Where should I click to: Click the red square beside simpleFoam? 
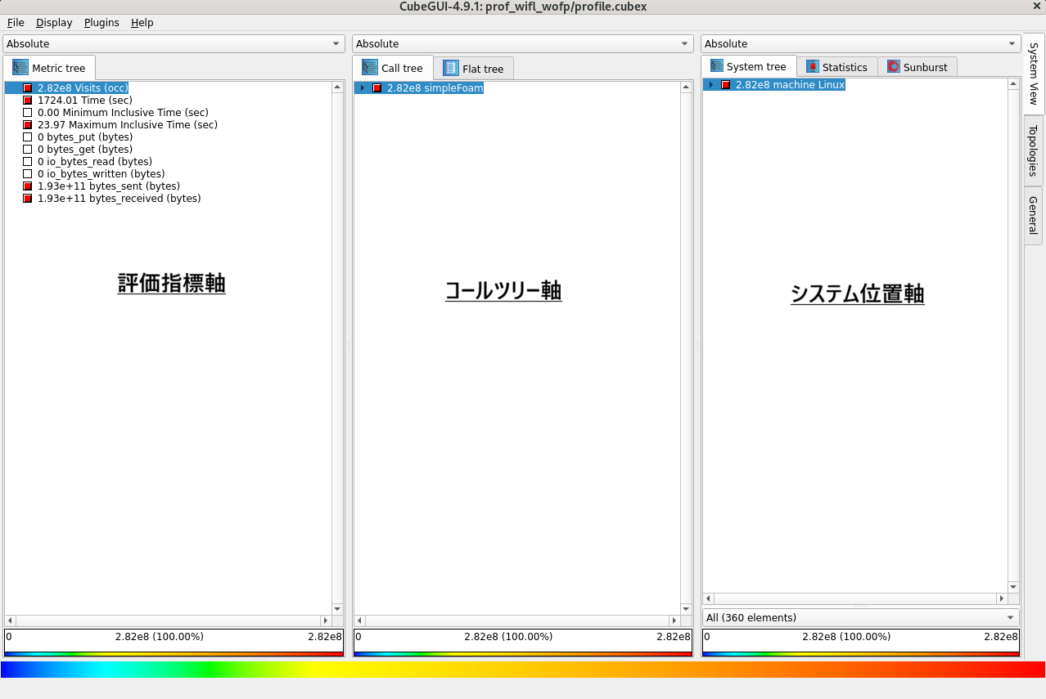[377, 88]
